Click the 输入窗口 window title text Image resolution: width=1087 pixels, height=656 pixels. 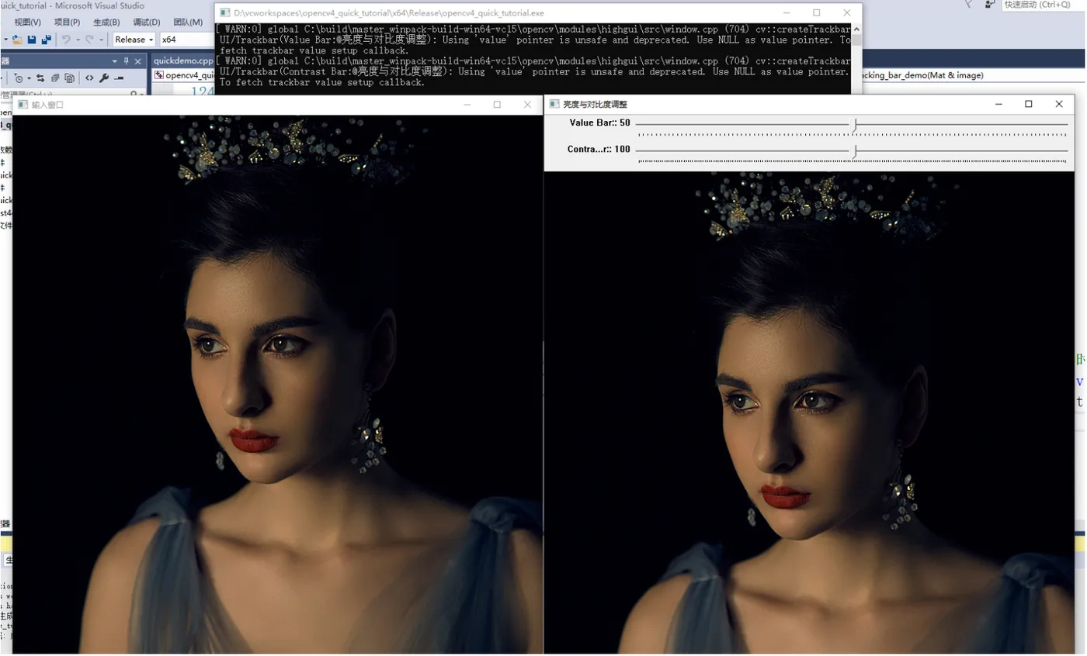[x=47, y=105]
